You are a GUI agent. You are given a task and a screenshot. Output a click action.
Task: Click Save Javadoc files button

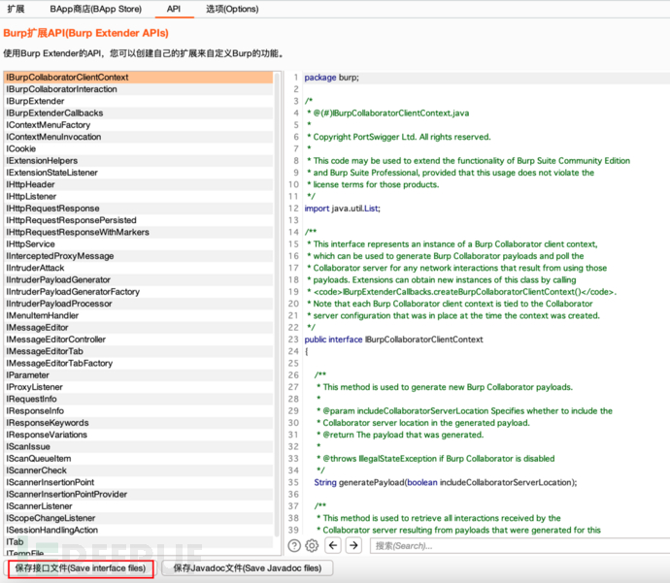[248, 568]
